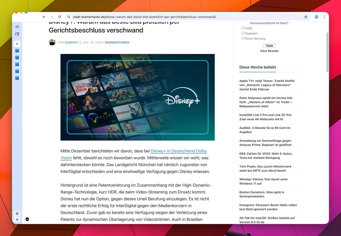Open Audible 3 Monate Angebot article

coord(265,130)
